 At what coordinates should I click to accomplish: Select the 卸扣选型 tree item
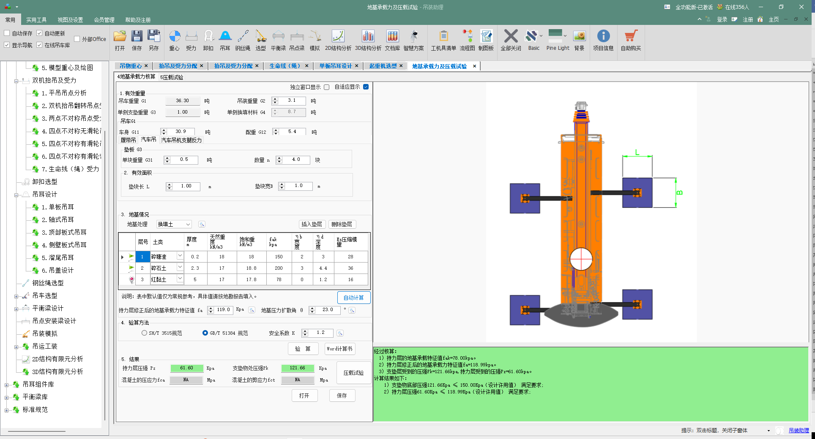(x=45, y=182)
